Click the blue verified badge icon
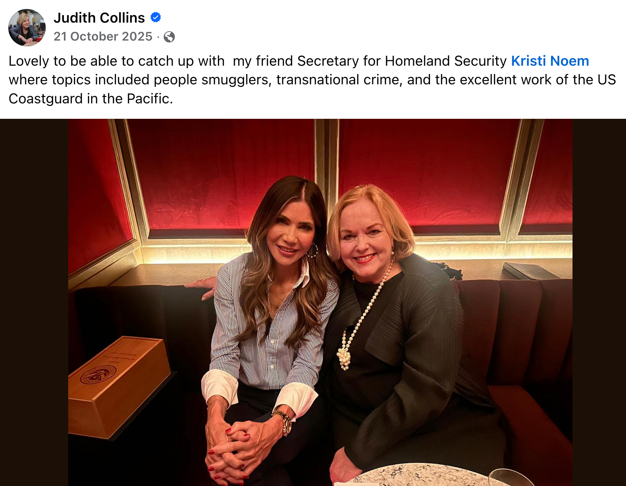Viewport: 626px width, 486px height. pos(155,17)
